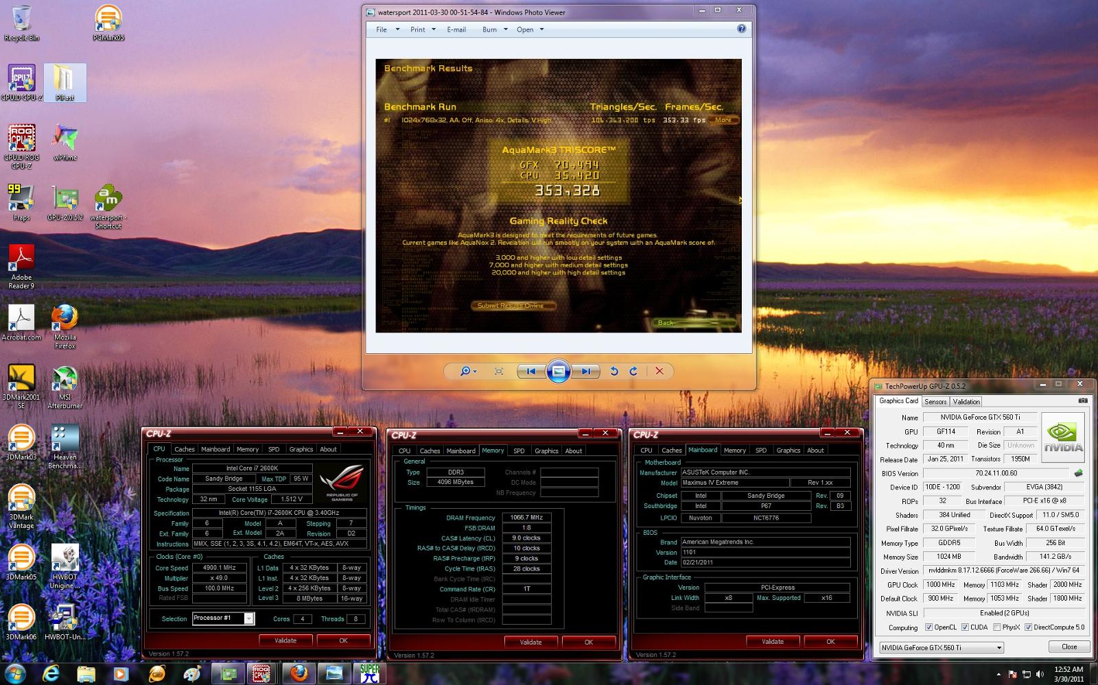The height and width of the screenshot is (685, 1098).
Task: Toggle the CUDA checkbox in GPU-Z
Action: pos(965,627)
